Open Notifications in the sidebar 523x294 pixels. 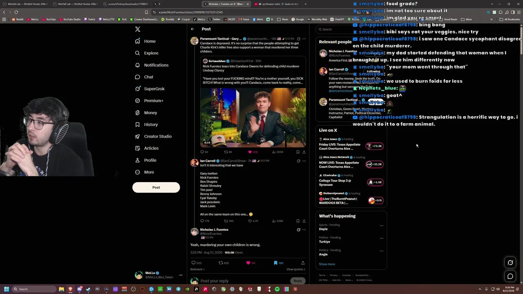point(152,65)
